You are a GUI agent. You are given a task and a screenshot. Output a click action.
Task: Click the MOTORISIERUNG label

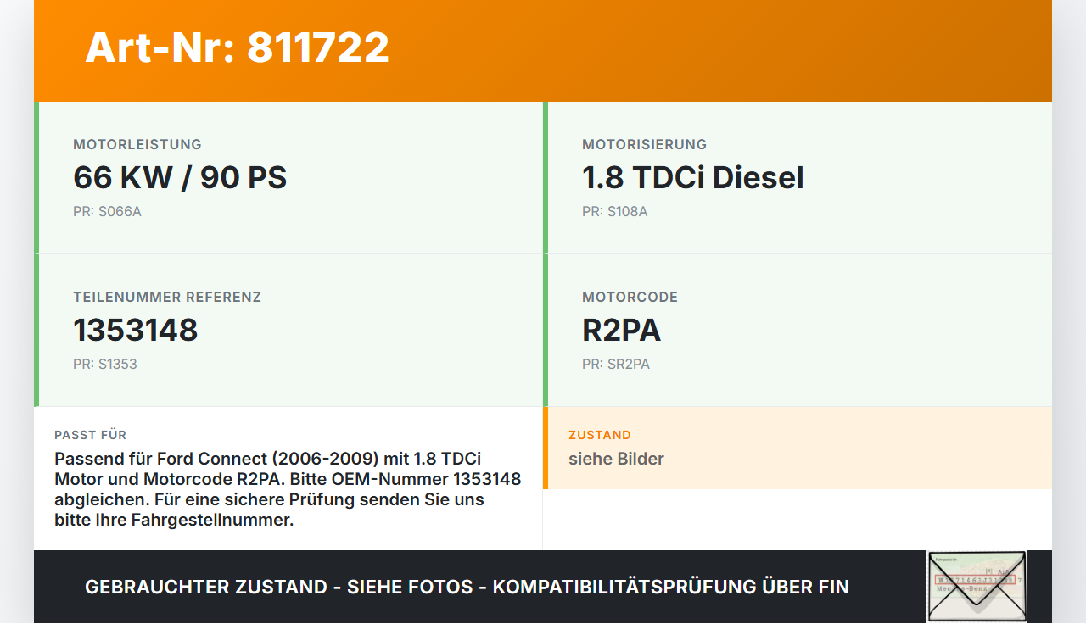pos(645,145)
